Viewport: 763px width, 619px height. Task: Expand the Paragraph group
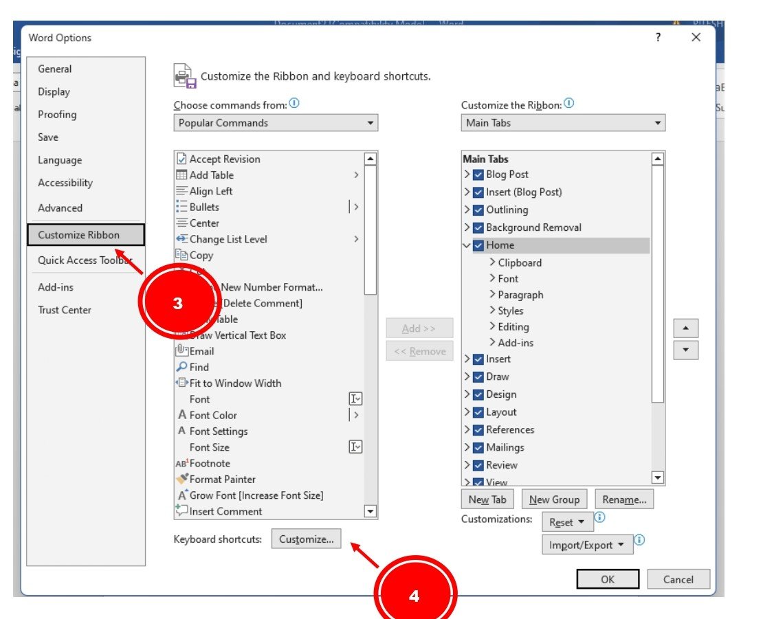[x=492, y=294]
